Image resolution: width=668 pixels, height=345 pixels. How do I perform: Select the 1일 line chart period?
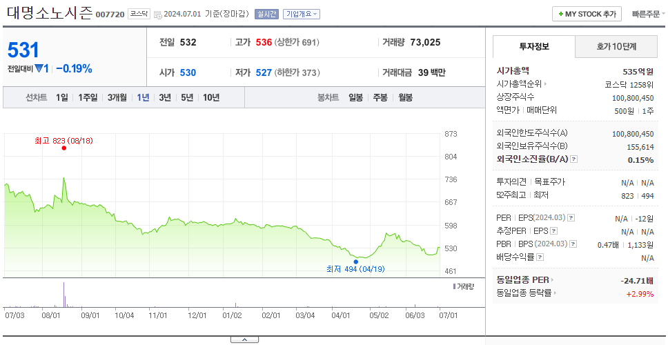point(62,97)
